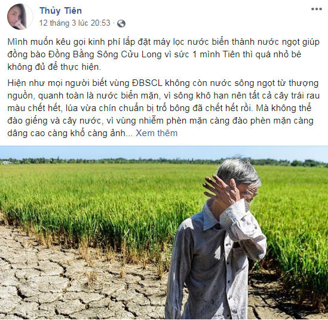
Task: Click the globe public-audience icon
Action: pyautogui.click(x=121, y=24)
